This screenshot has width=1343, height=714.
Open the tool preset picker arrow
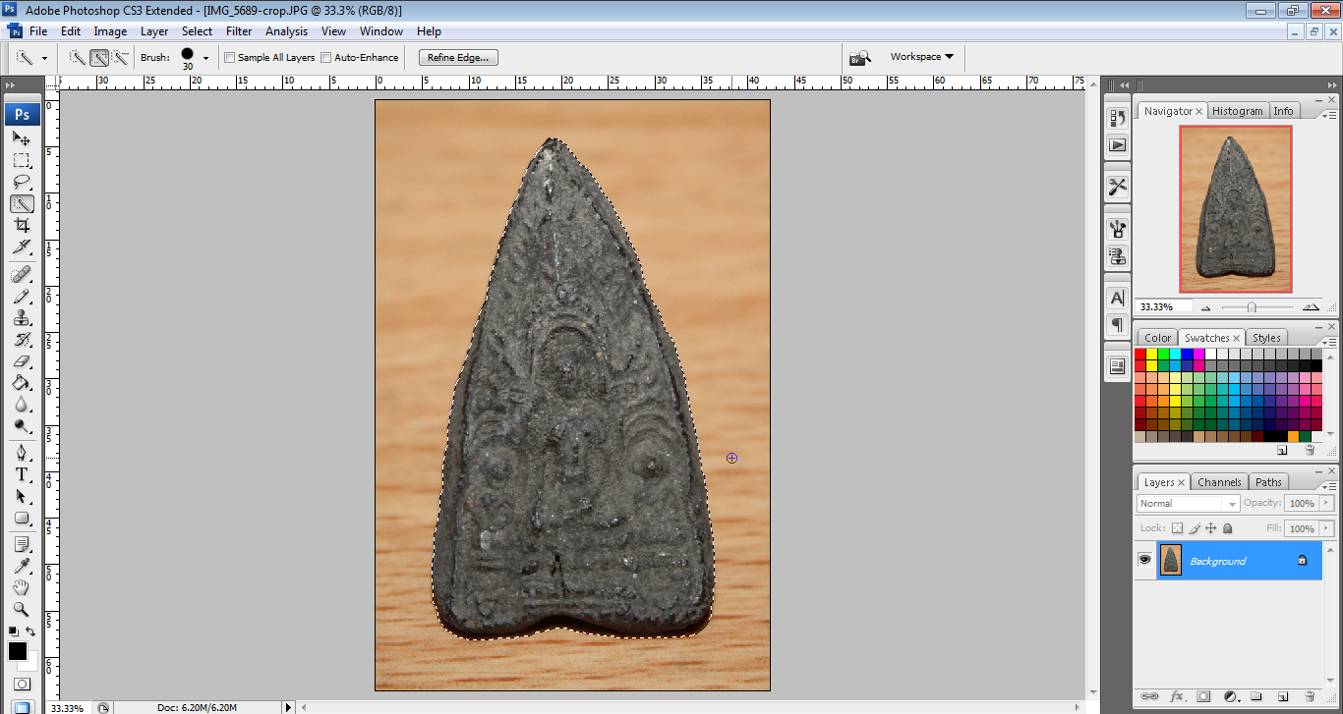[x=44, y=58]
